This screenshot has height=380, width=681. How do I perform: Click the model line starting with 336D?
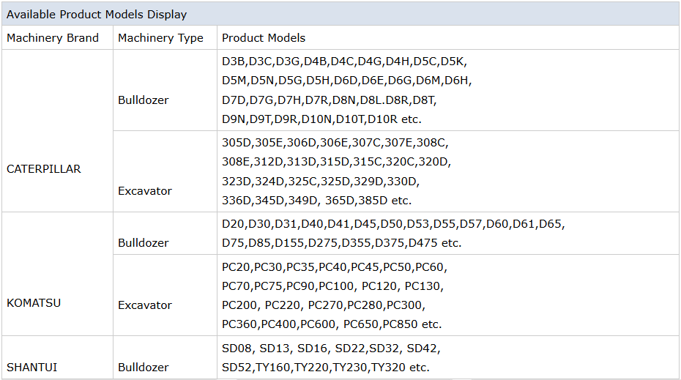click(316, 200)
